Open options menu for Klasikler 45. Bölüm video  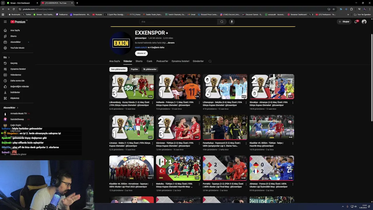click(x=293, y=143)
